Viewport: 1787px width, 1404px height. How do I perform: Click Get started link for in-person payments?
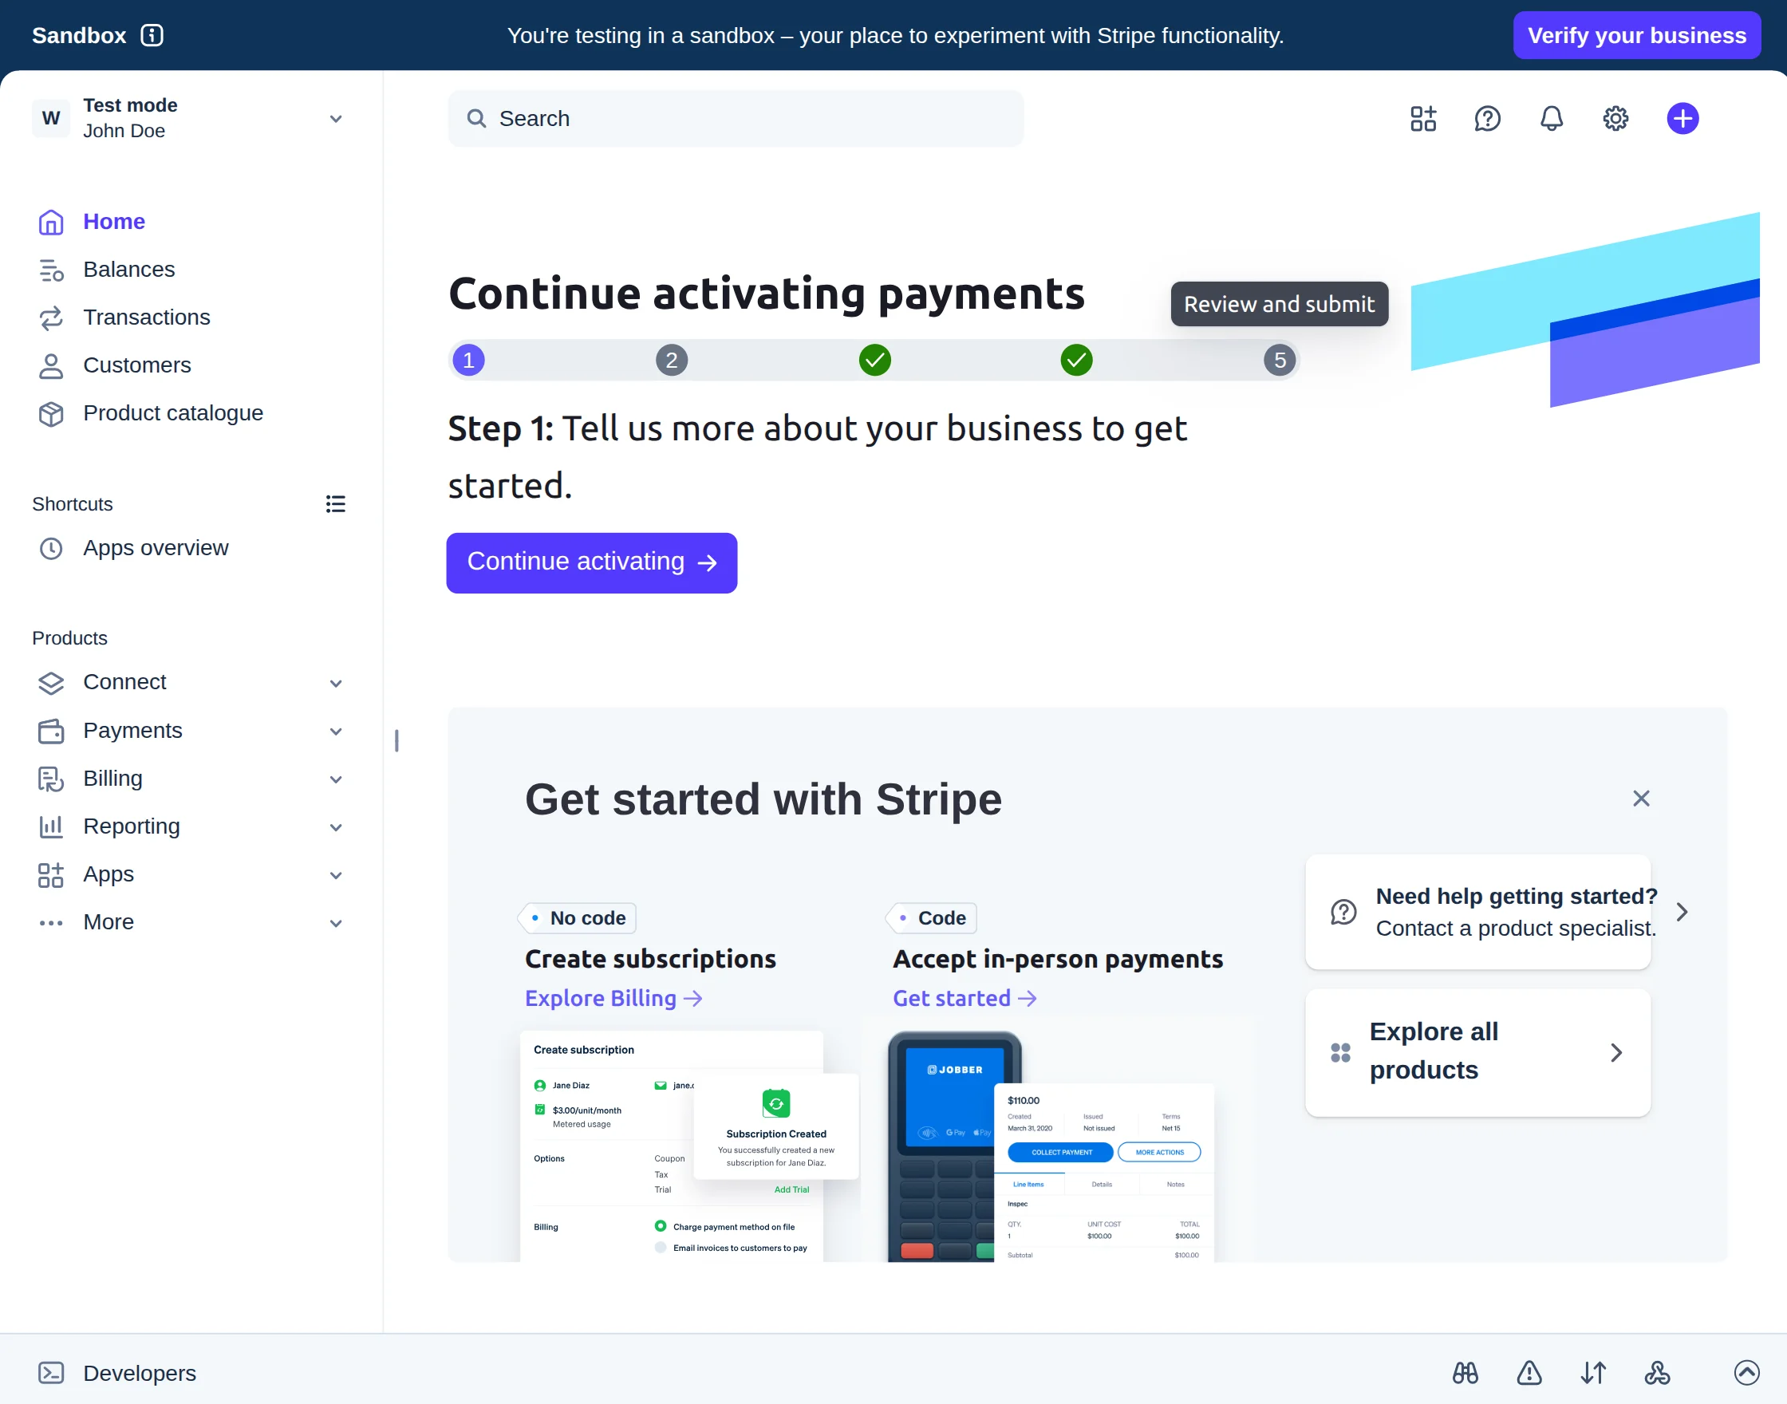[x=965, y=998]
